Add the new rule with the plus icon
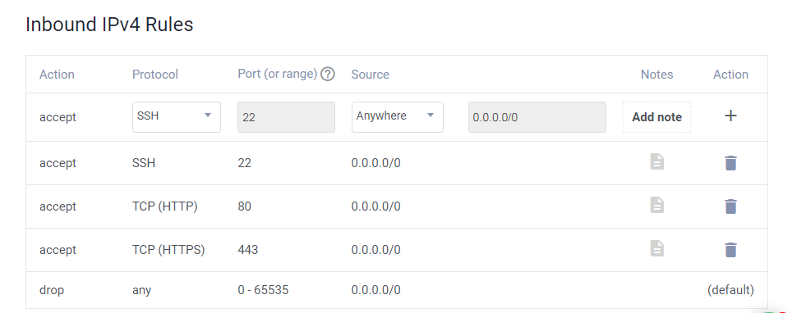 (x=730, y=116)
